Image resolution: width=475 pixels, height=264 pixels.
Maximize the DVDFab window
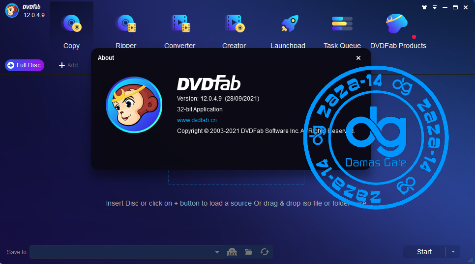click(455, 7)
